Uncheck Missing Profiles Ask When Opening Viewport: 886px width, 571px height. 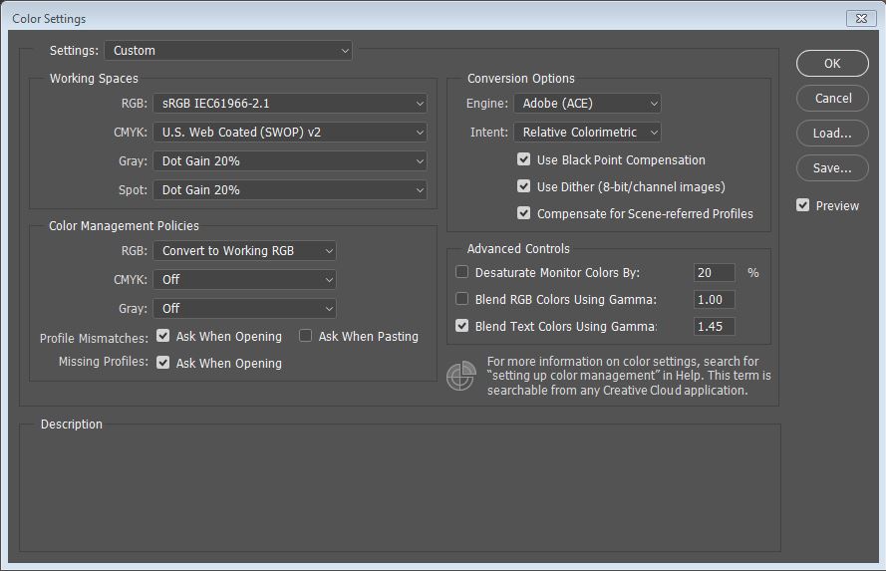coord(163,364)
